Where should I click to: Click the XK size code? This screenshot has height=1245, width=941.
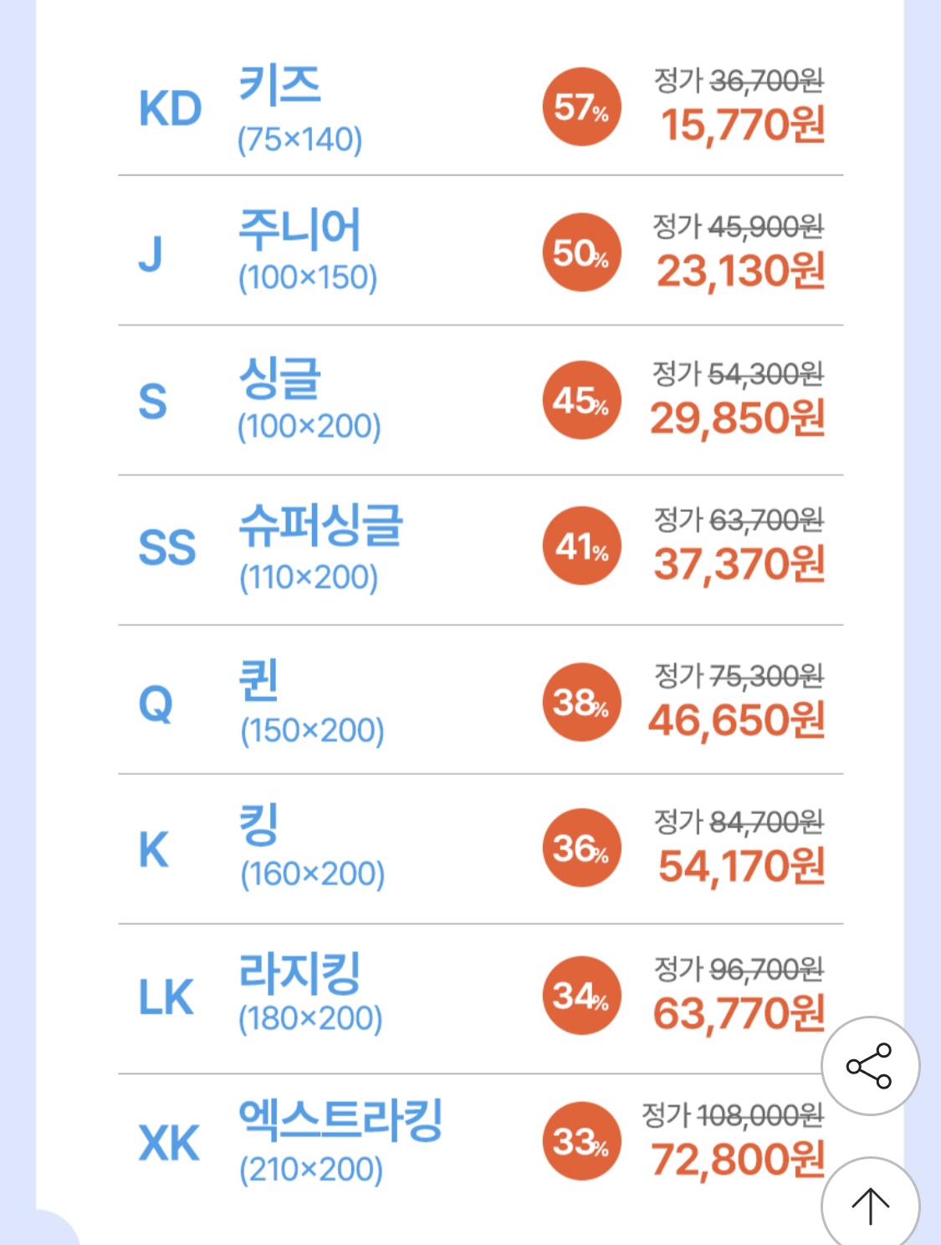(x=169, y=1143)
